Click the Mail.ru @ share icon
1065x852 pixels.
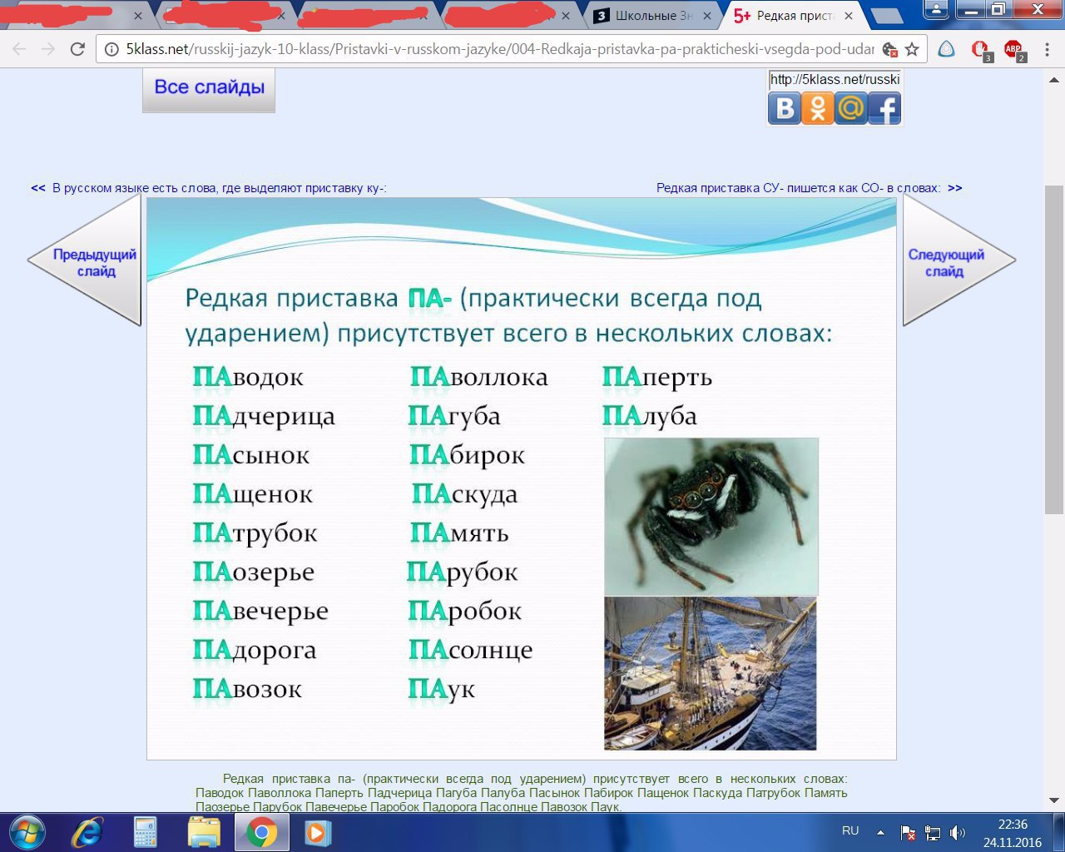tap(850, 108)
